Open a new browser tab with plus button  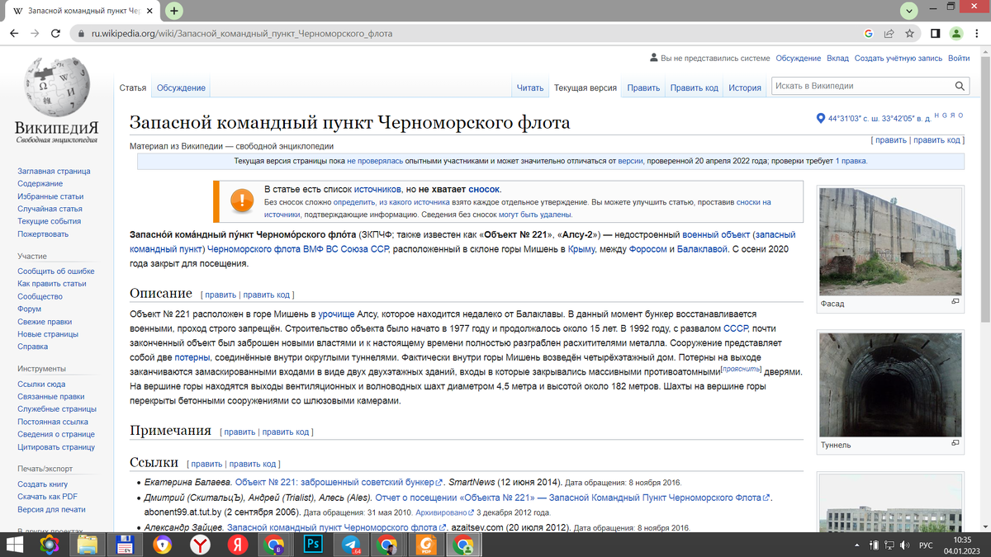174,11
